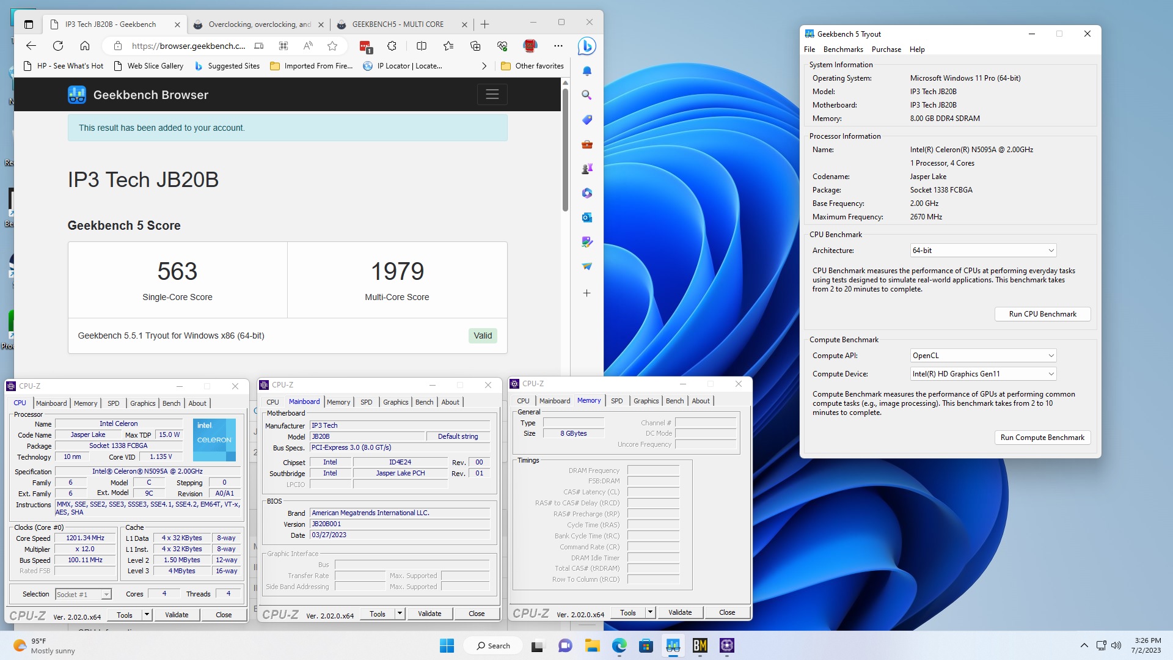Viewport: 1173px width, 660px height.
Task: Open Edge favorites list icon
Action: click(x=448, y=46)
